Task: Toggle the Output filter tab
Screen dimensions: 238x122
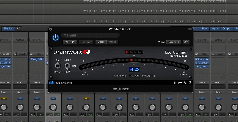Action: coord(227,28)
